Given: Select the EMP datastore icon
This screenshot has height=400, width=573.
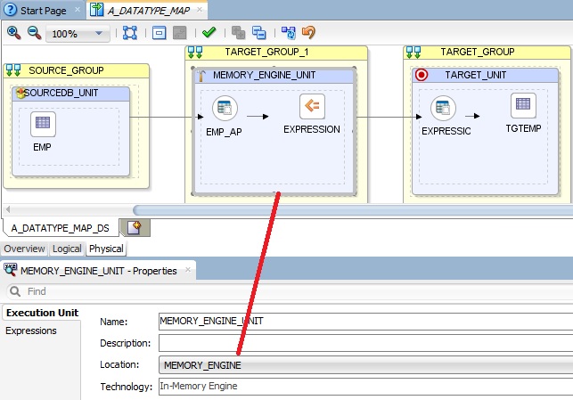Looking at the screenshot, I should 43,123.
